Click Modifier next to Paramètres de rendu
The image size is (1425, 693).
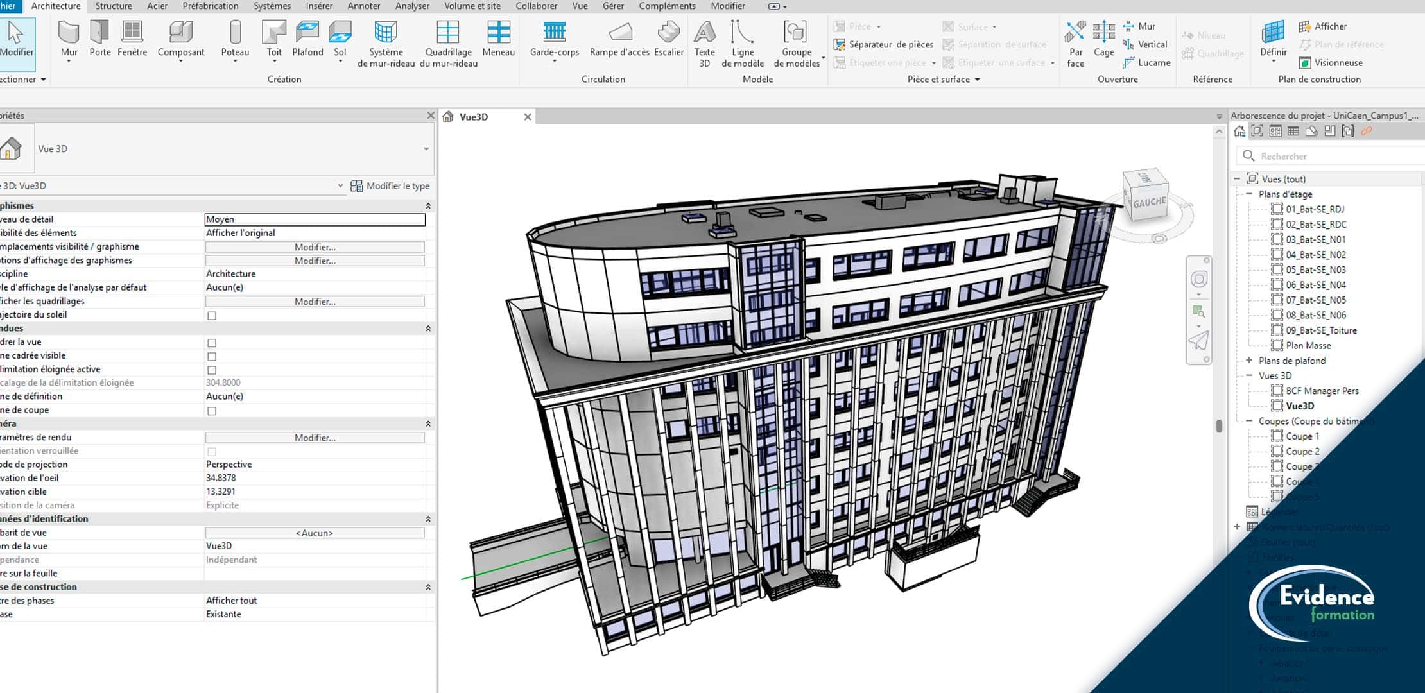point(315,437)
